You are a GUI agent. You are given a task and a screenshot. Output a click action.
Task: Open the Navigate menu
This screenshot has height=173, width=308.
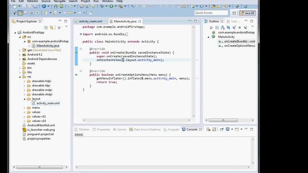point(60,1)
